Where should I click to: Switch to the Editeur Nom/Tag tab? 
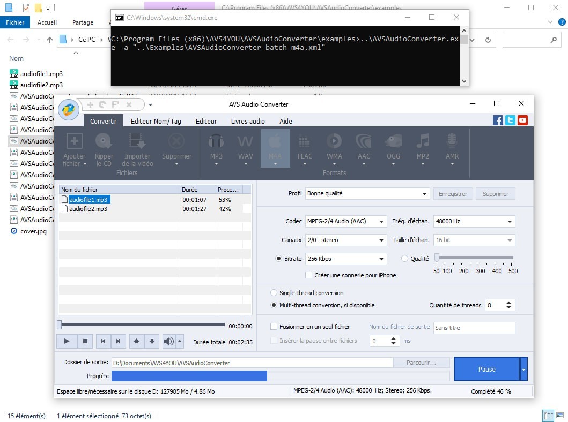[x=156, y=121]
